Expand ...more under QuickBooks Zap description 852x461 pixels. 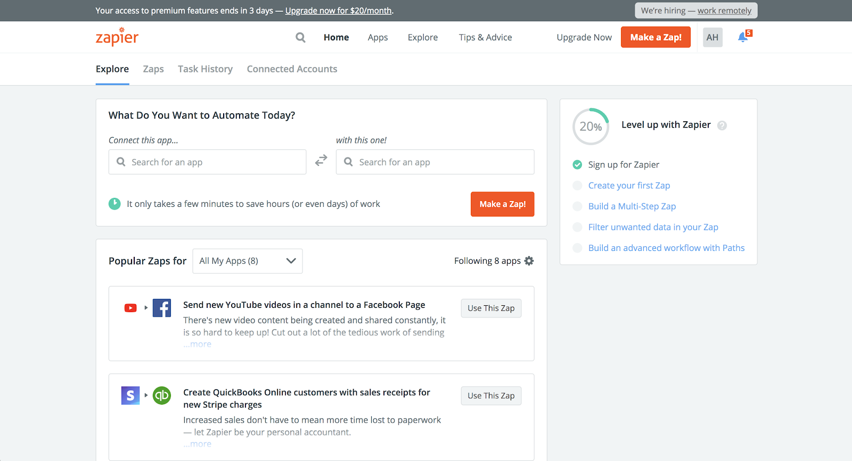tap(198, 444)
